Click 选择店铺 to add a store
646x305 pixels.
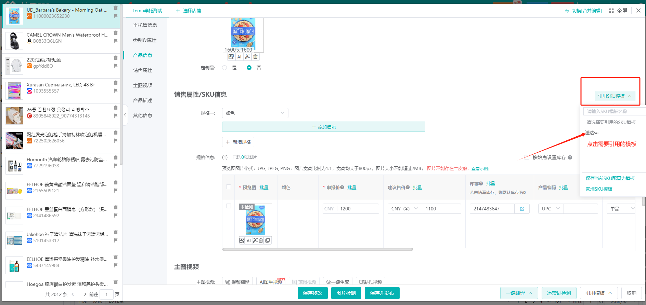point(189,11)
